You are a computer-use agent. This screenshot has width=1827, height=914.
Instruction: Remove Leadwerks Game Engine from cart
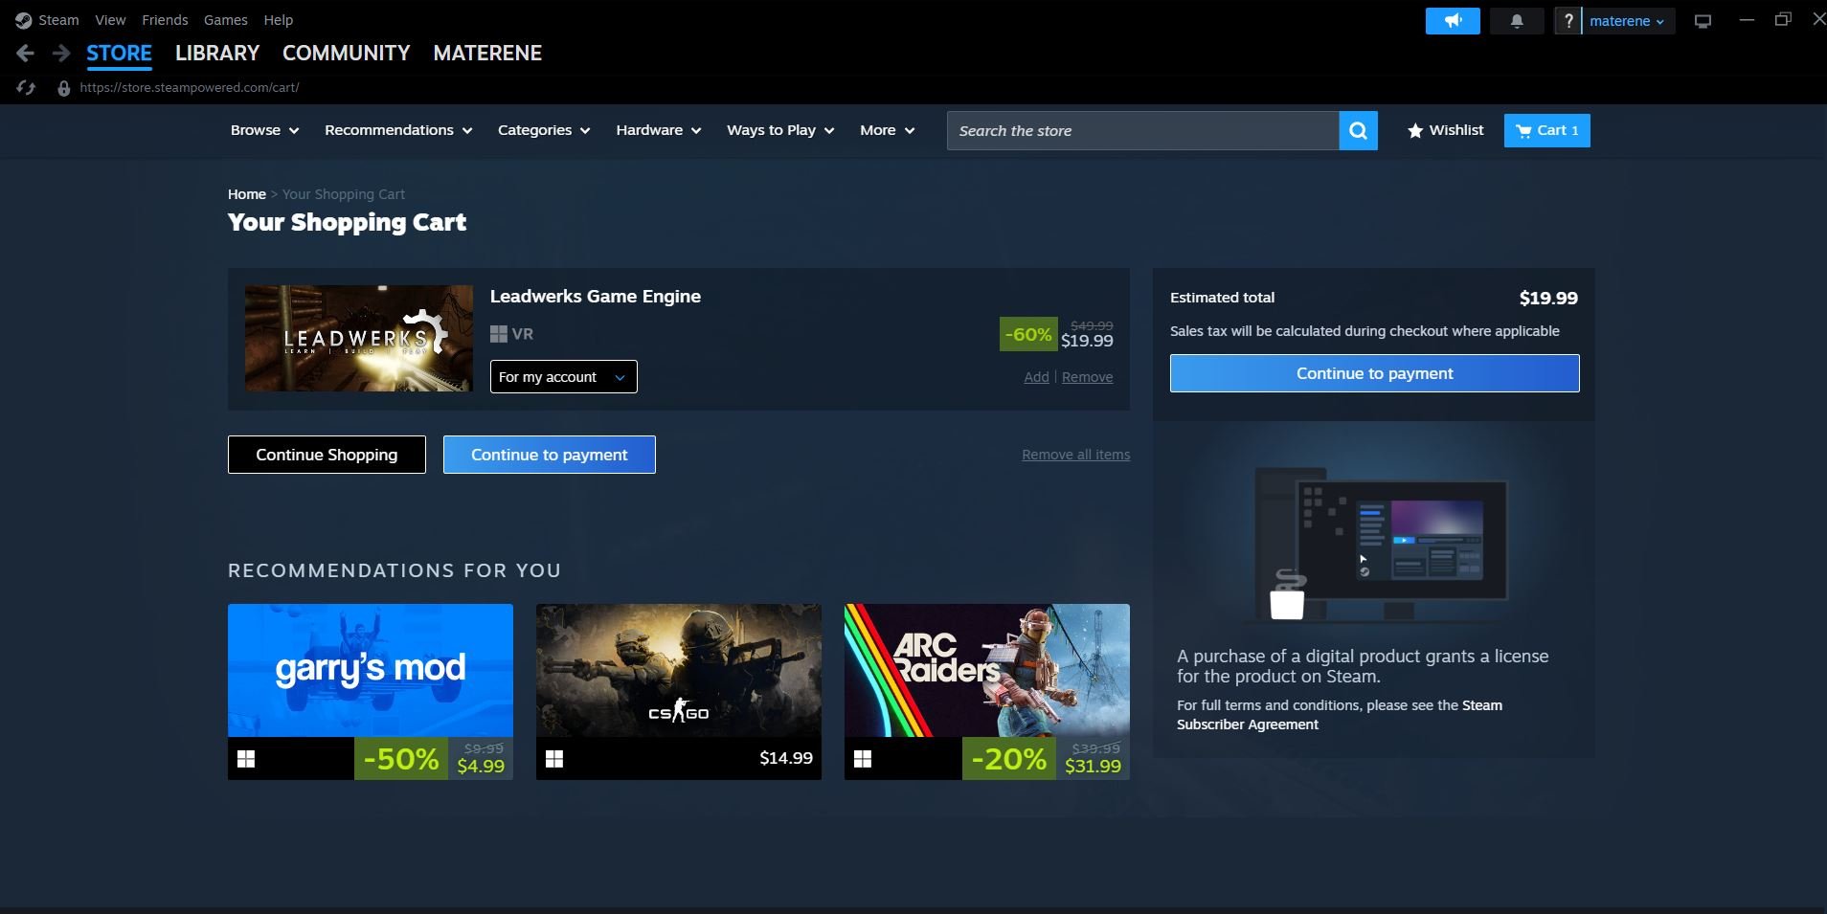pyautogui.click(x=1087, y=377)
